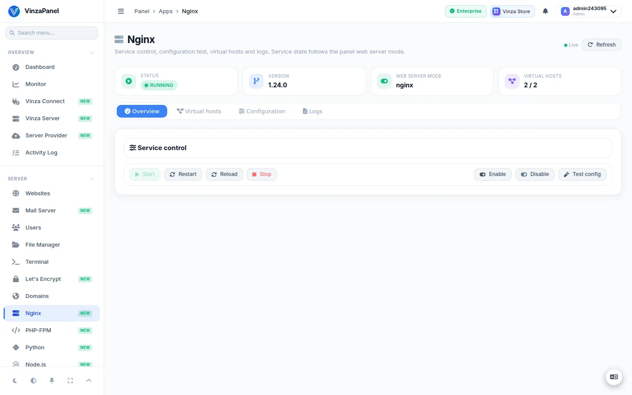The height and width of the screenshot is (395, 632).
Task: Open Mail Server page
Action: pos(52,211)
